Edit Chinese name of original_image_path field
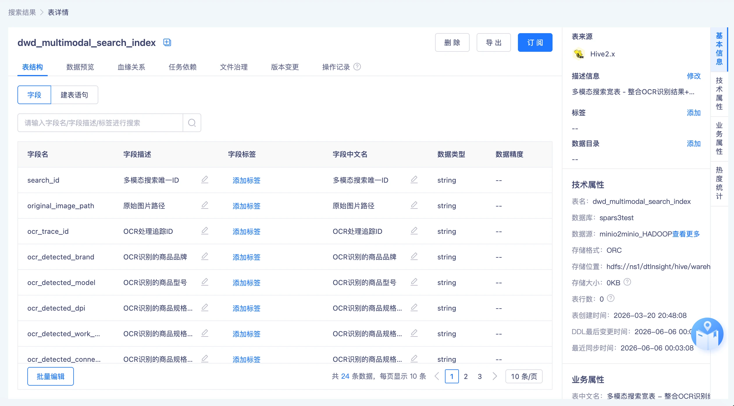The height and width of the screenshot is (406, 734). [414, 205]
